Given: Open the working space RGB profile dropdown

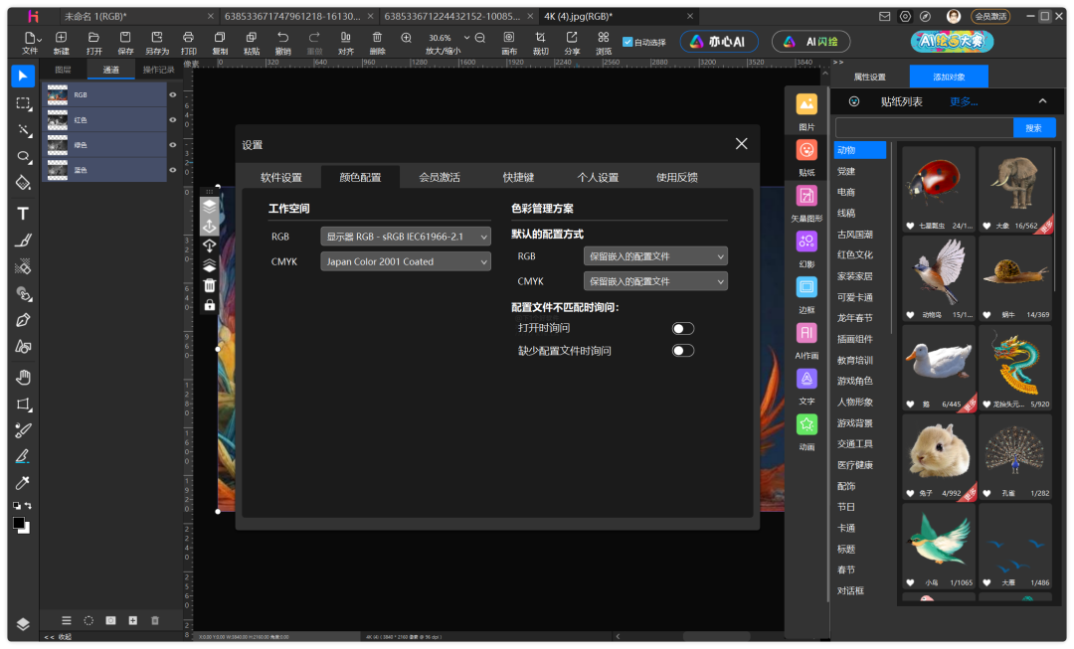Looking at the screenshot, I should (x=406, y=237).
